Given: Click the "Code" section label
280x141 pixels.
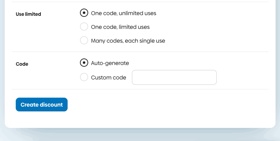Looking at the screenshot, I should [x=22, y=64].
